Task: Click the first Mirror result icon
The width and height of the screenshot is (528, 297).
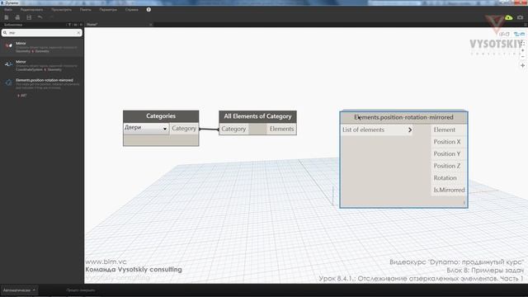Action: coord(8,45)
